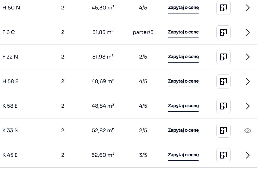Expand the F 22 N row arrow
Viewport: 265px width, 170px height.
click(x=247, y=57)
